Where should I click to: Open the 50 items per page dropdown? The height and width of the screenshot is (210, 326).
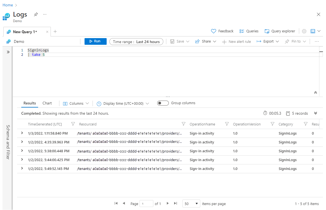(191, 204)
